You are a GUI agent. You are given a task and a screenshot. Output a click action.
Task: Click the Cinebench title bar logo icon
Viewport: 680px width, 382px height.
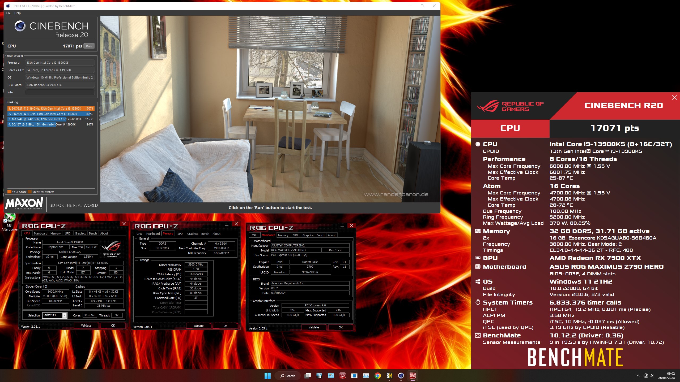[x=8, y=6]
